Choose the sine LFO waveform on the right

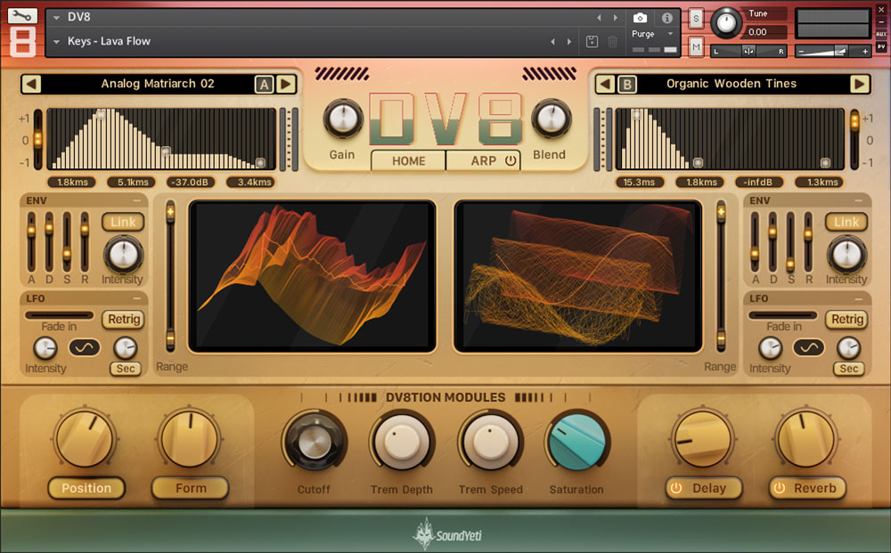pyautogui.click(x=809, y=347)
